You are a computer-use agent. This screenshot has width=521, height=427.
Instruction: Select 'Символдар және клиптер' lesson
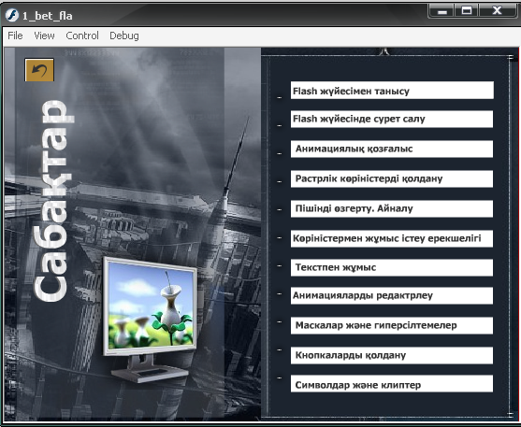click(392, 384)
